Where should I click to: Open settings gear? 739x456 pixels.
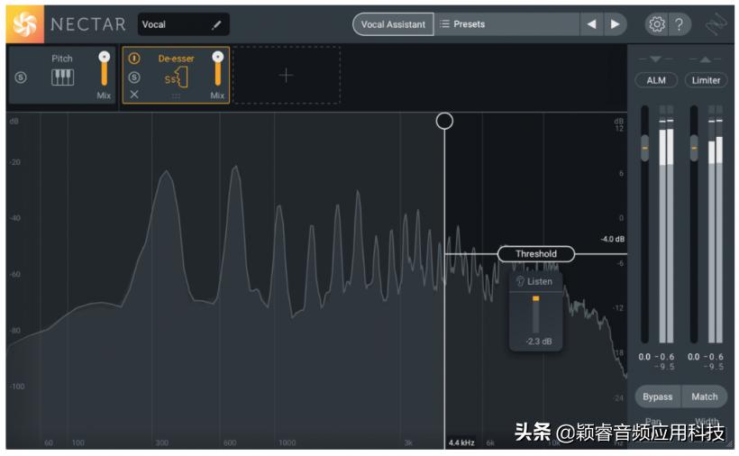pos(656,24)
